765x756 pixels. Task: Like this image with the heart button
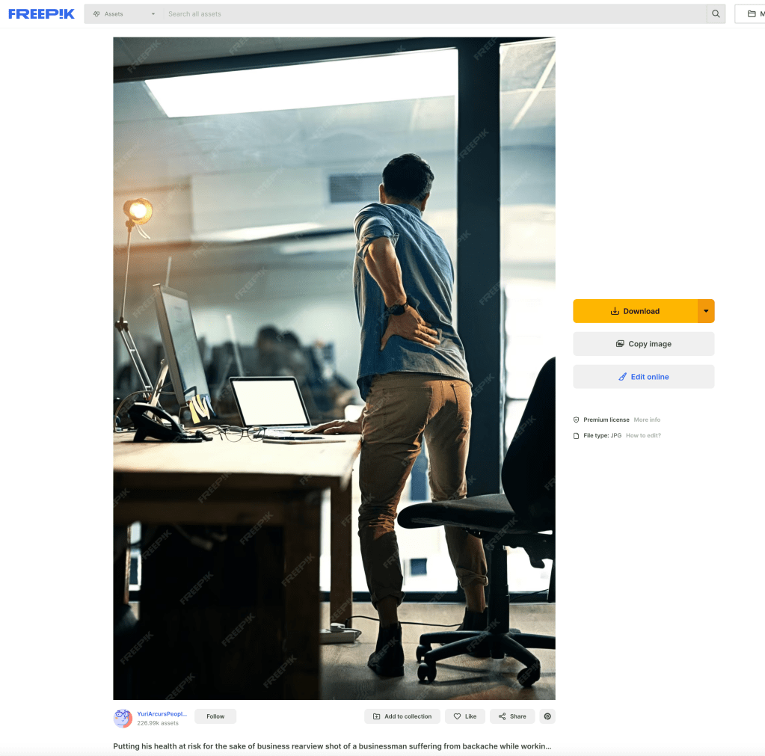pyautogui.click(x=464, y=716)
